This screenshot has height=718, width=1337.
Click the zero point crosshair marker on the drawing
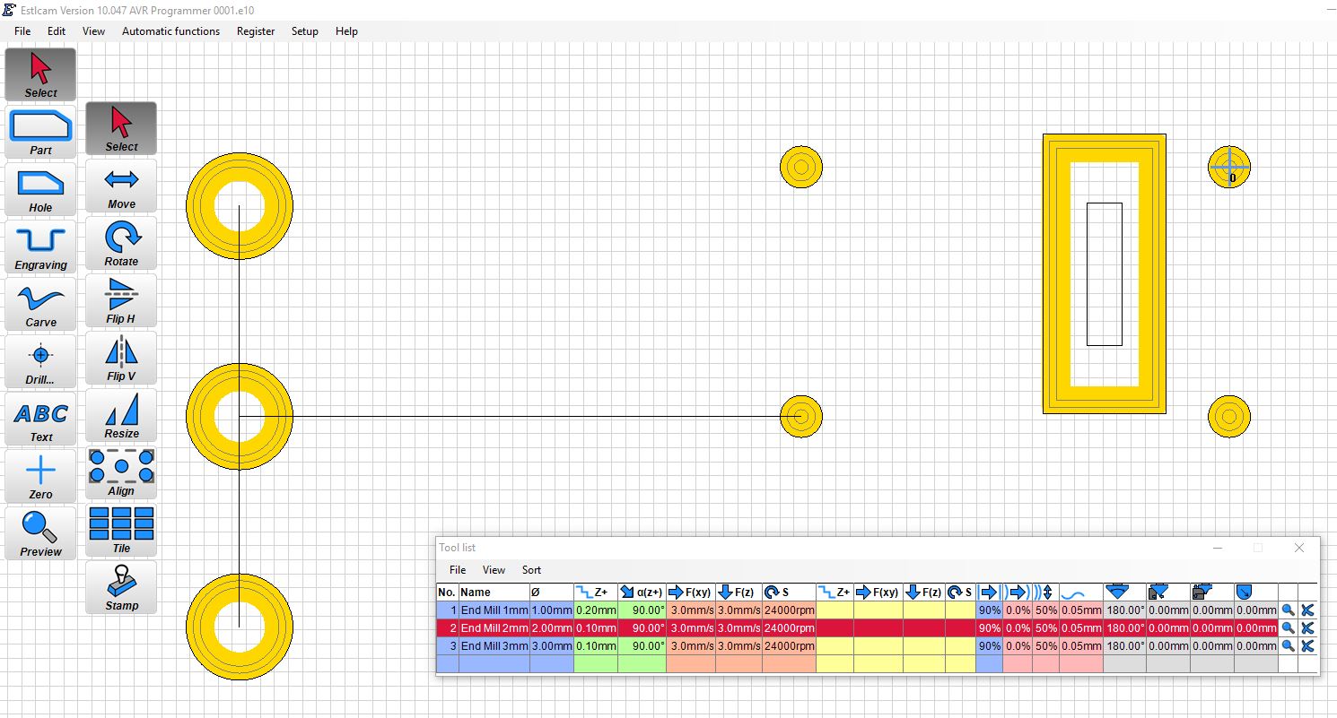[1228, 167]
